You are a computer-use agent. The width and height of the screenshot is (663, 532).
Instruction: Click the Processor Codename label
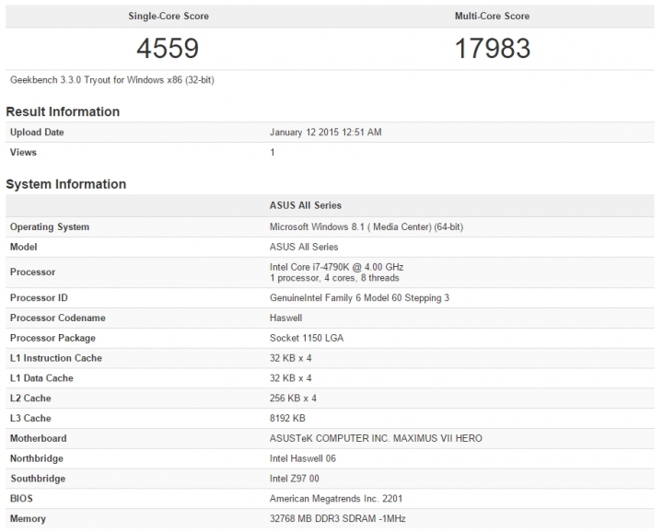pos(58,318)
